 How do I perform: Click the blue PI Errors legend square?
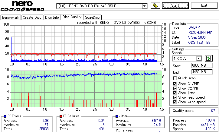[x=5, y=116]
